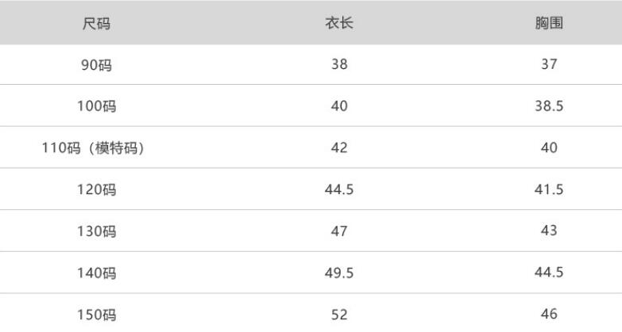Click the 胸围 column header
This screenshot has height=332, width=622.
tap(549, 23)
